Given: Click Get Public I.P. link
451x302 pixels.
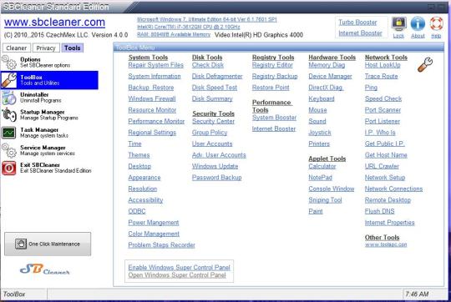Looking at the screenshot, I should coord(385,143).
